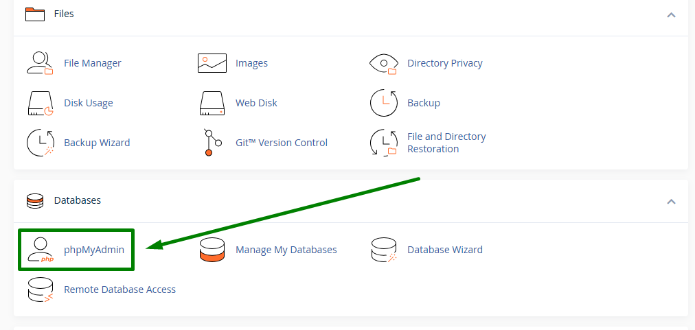Click the Databases section header

click(x=77, y=200)
